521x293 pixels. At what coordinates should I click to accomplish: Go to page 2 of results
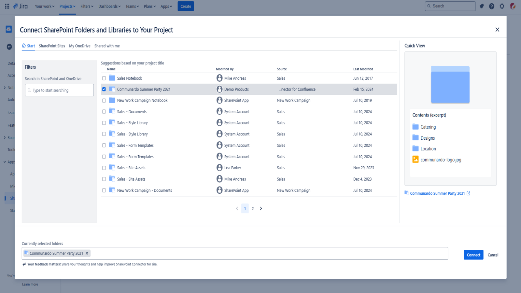tap(253, 209)
